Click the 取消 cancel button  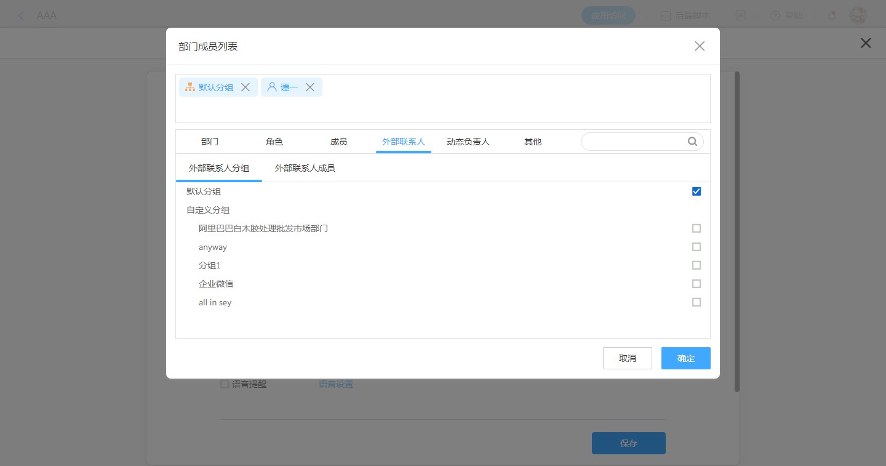(627, 358)
